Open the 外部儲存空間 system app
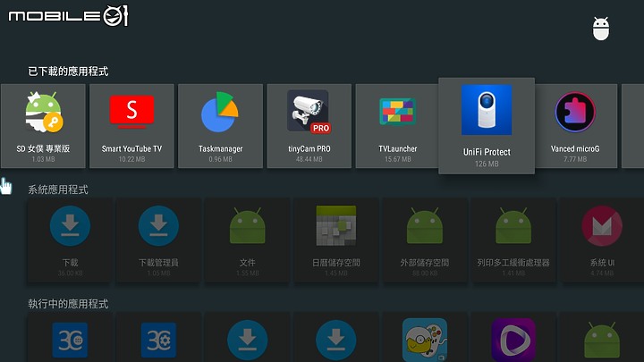This screenshot has height=362, width=644. 425,240
